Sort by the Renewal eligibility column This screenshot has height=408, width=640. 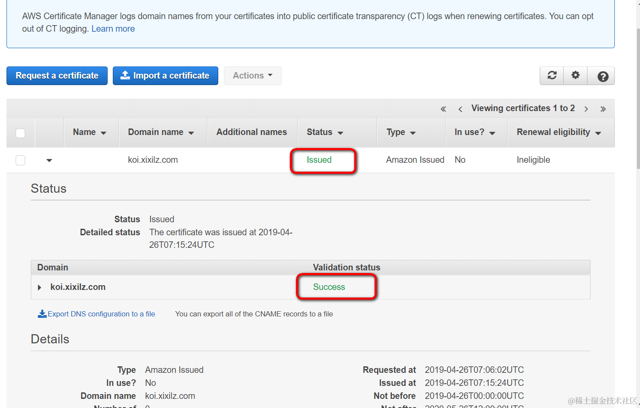coord(558,132)
